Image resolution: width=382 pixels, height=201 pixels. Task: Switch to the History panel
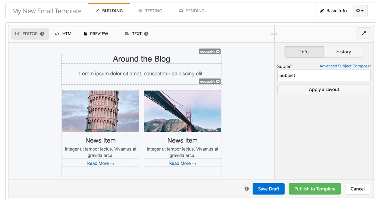point(344,52)
